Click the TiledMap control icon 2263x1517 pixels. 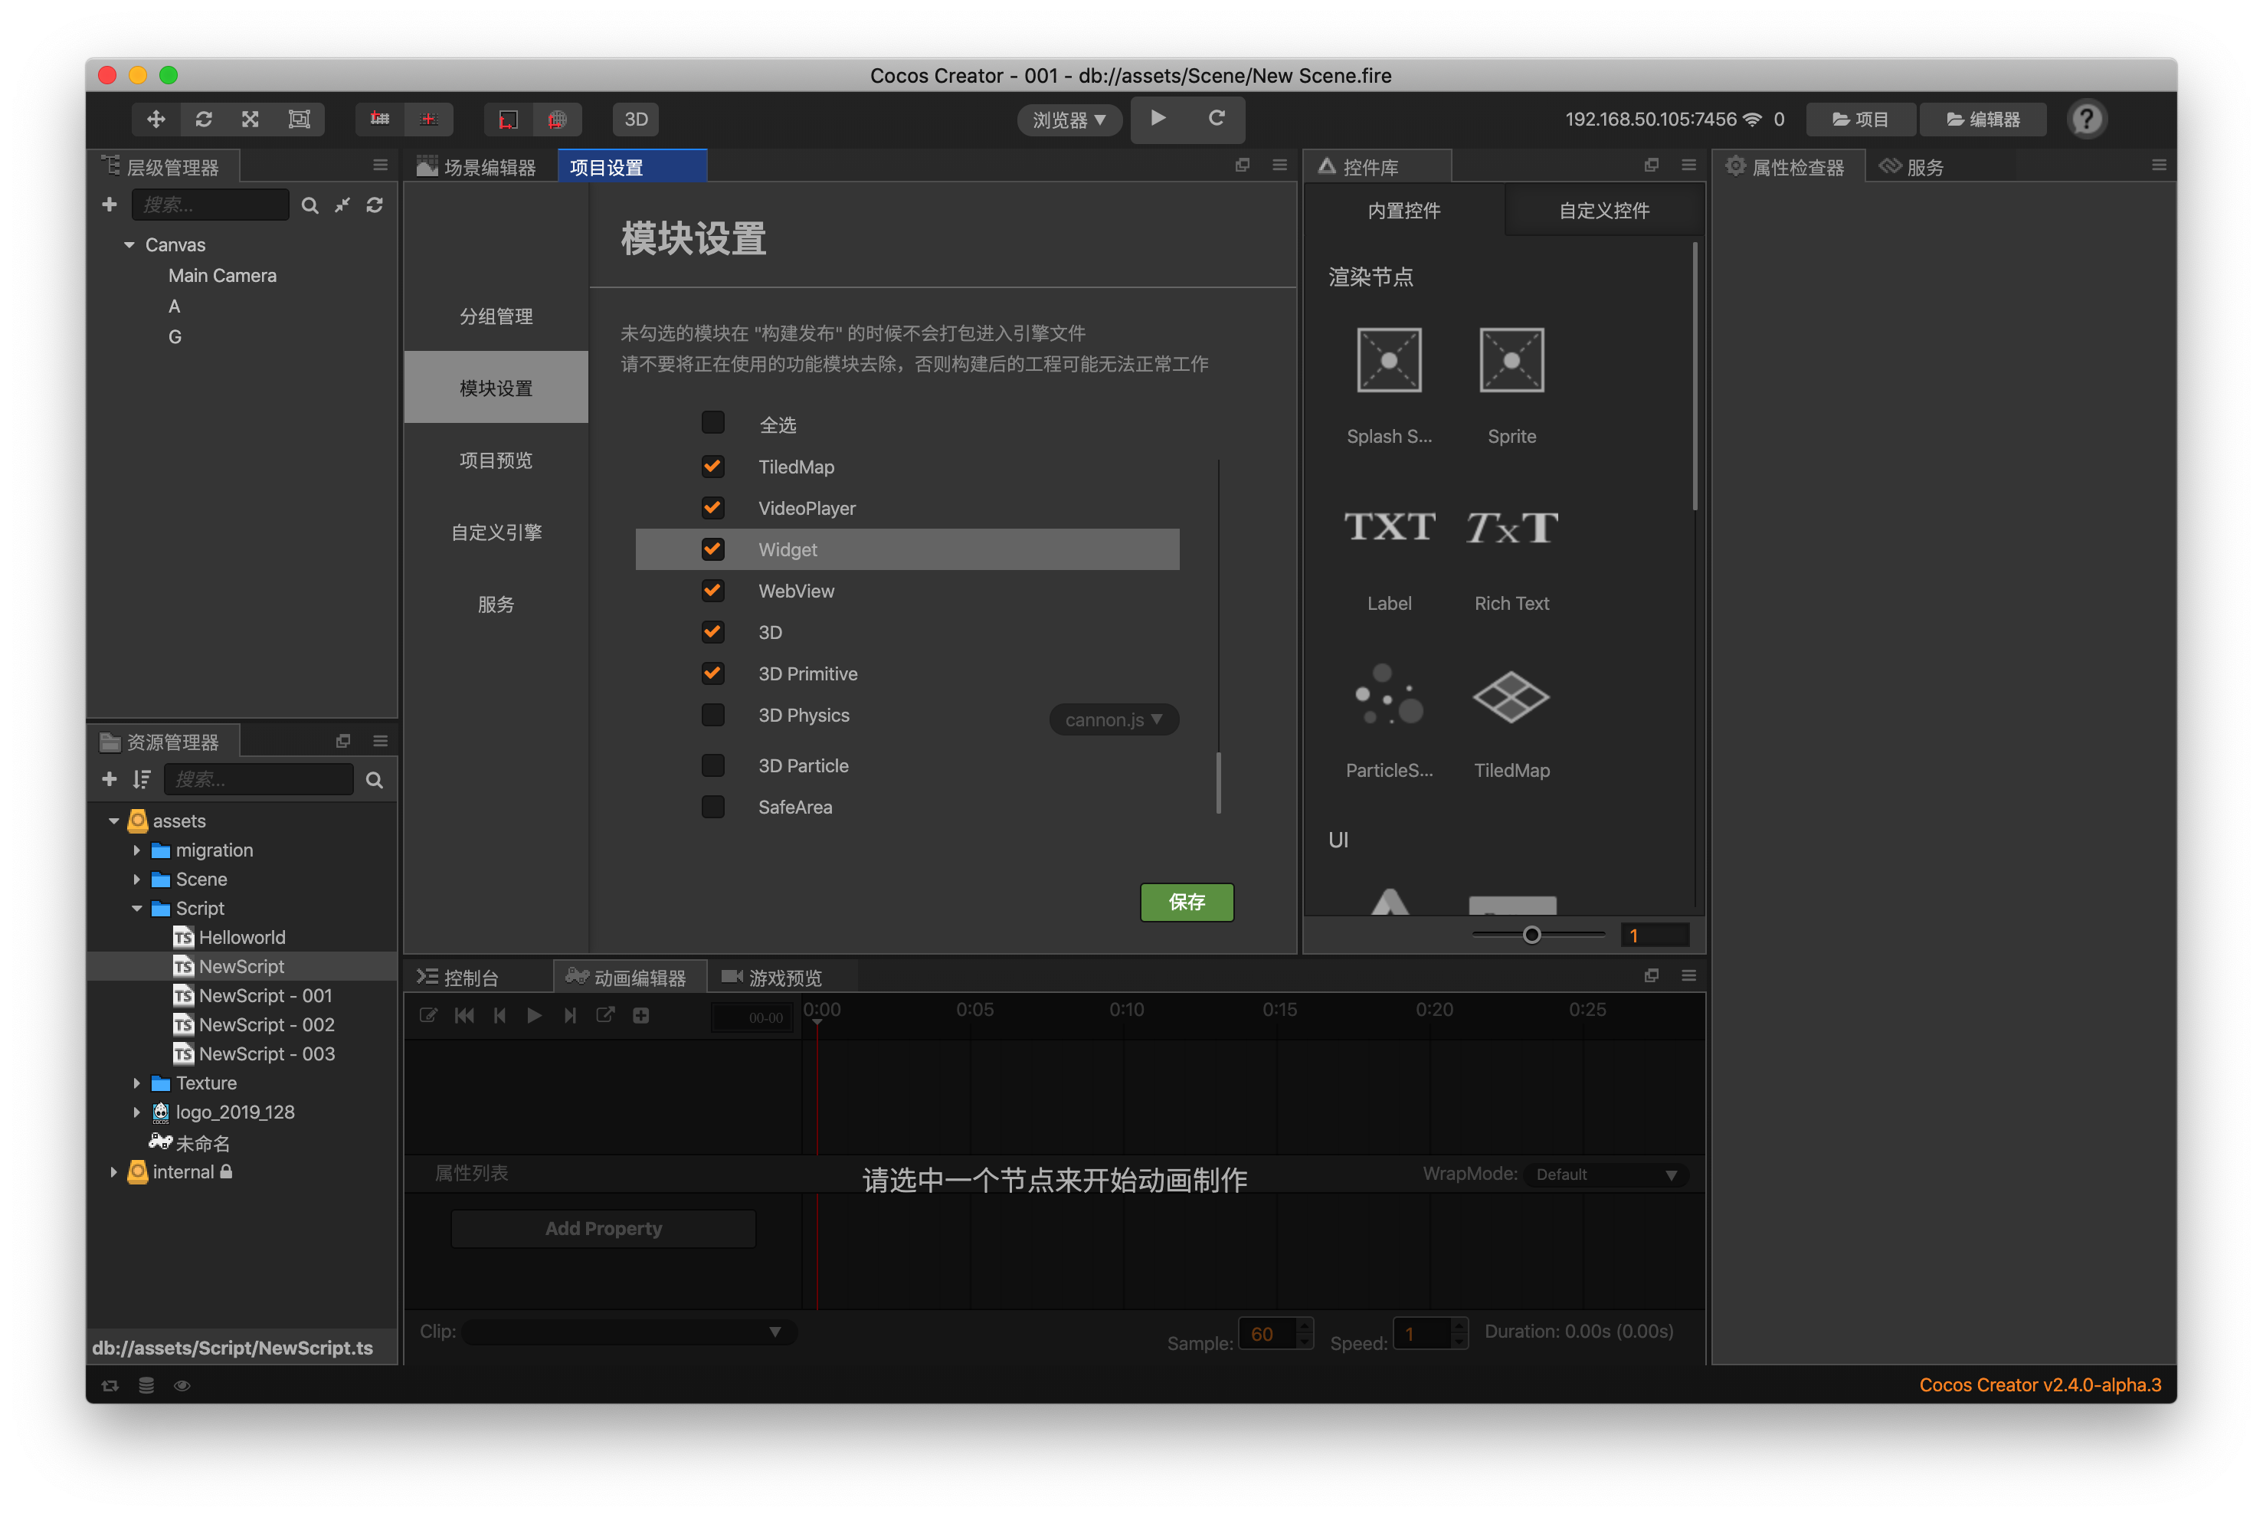point(1511,696)
